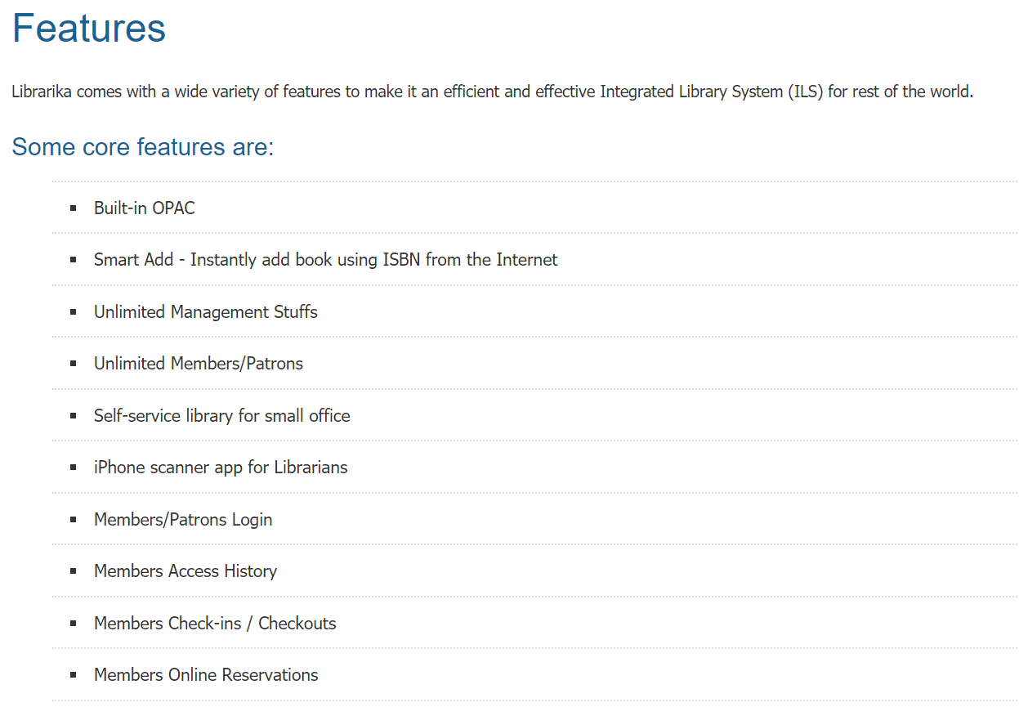This screenshot has height=707, width=1019.
Task: Select "Unlimited Management Stuffs" list entry
Action: tap(206, 312)
